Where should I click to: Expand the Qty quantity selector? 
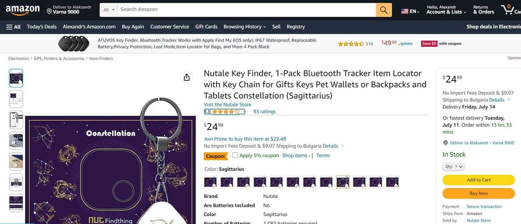(453, 166)
